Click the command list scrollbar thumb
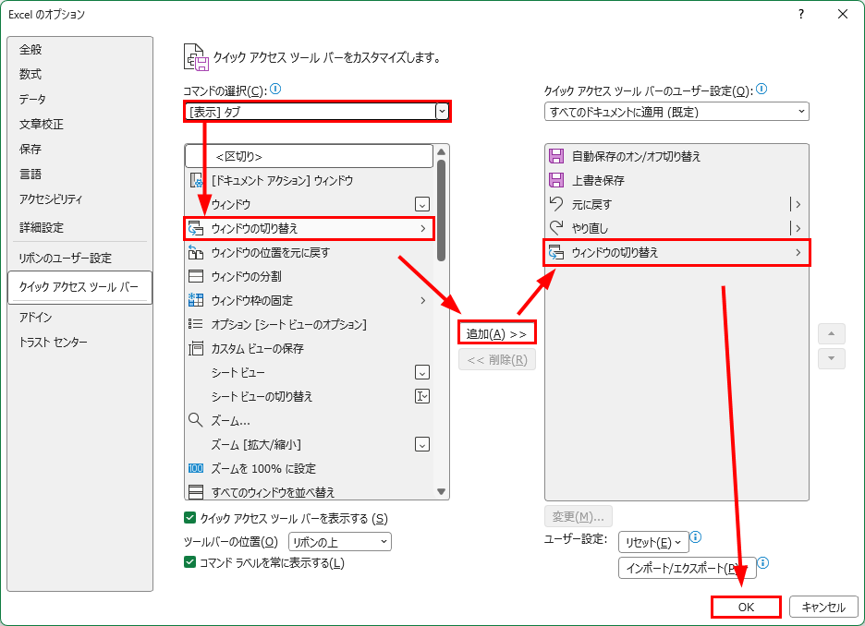Screen dimensions: 865x626 441,210
